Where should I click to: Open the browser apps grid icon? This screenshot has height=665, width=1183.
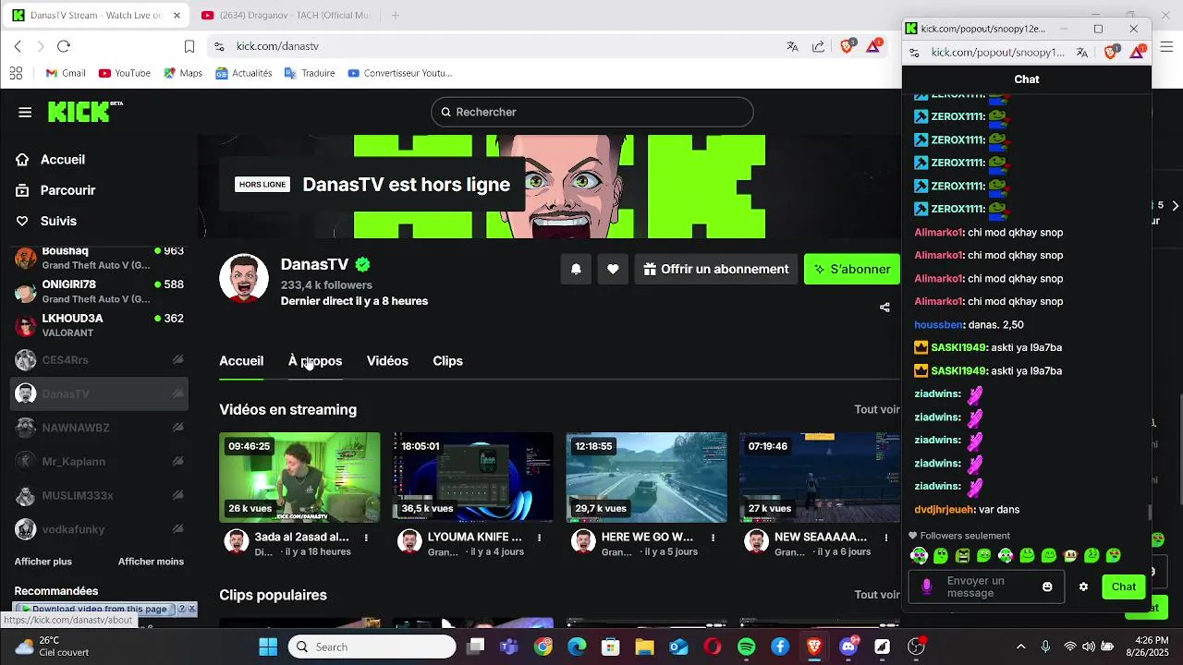[16, 73]
